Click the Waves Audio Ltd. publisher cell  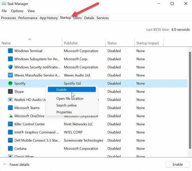click(77, 75)
